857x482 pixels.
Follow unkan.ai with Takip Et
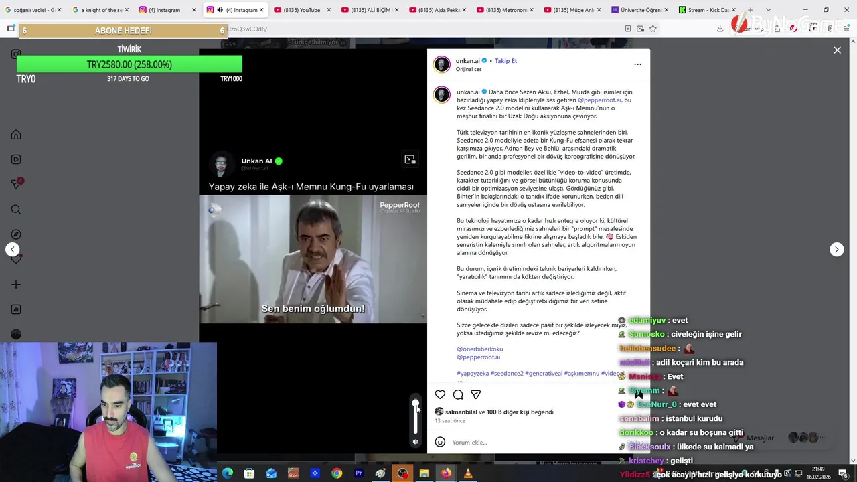click(505, 61)
